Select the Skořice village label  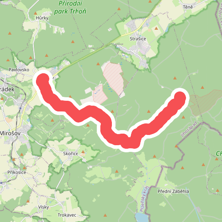pos(71,154)
